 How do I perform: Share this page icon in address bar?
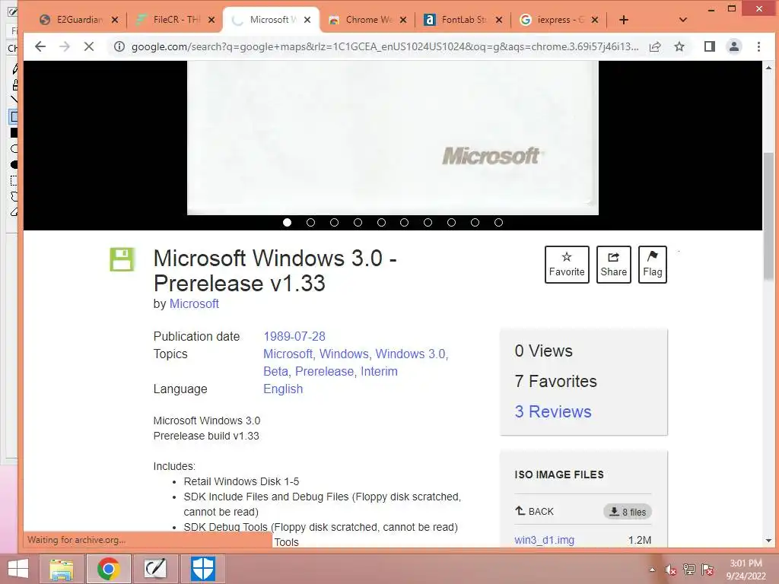tap(655, 46)
